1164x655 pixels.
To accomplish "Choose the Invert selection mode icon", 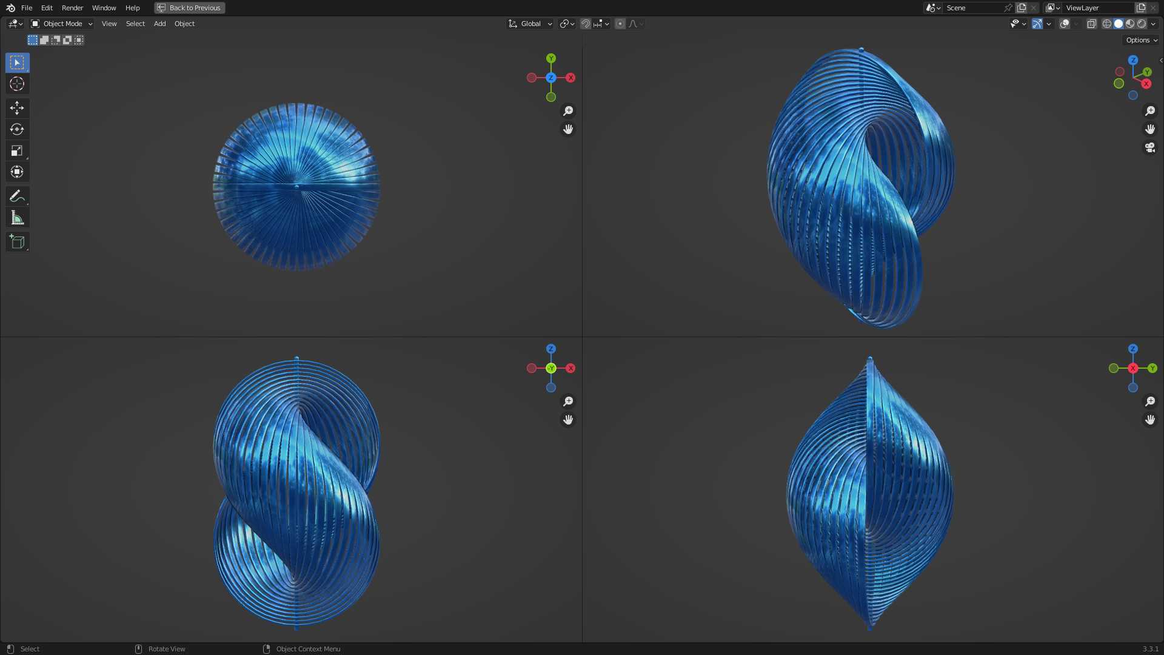I will tap(67, 40).
